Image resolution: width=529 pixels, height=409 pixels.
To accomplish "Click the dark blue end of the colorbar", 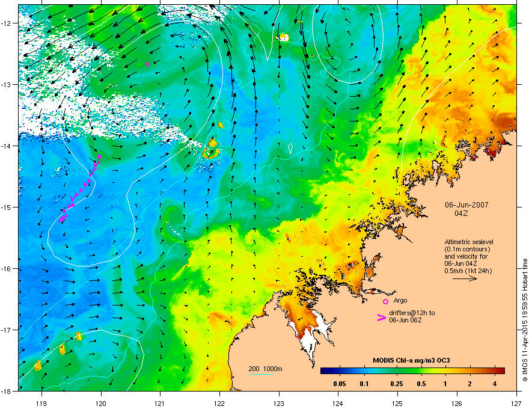I will [x=325, y=371].
